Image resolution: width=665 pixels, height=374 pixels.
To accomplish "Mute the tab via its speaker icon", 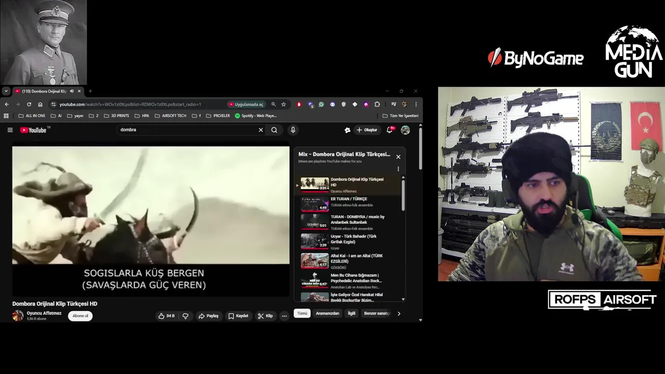I will point(72,91).
